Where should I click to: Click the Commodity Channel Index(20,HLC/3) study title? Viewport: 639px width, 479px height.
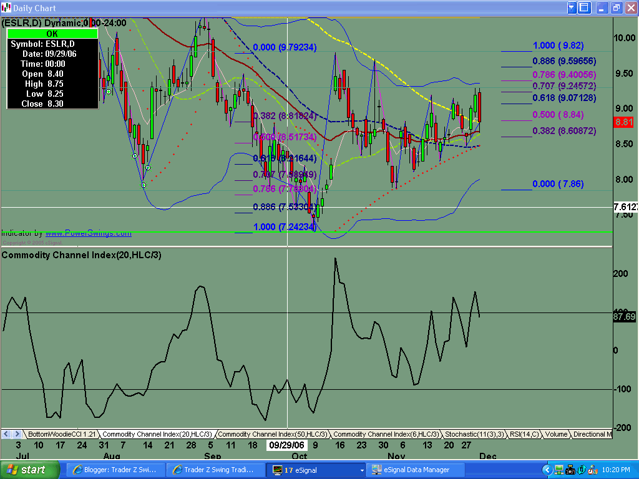[x=82, y=255]
